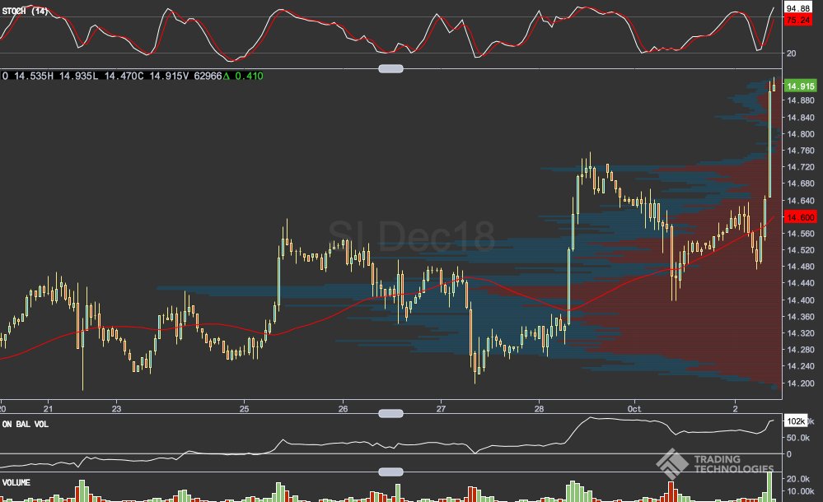Click the 14.880 price axis label
The image size is (823, 502).
pos(801,100)
